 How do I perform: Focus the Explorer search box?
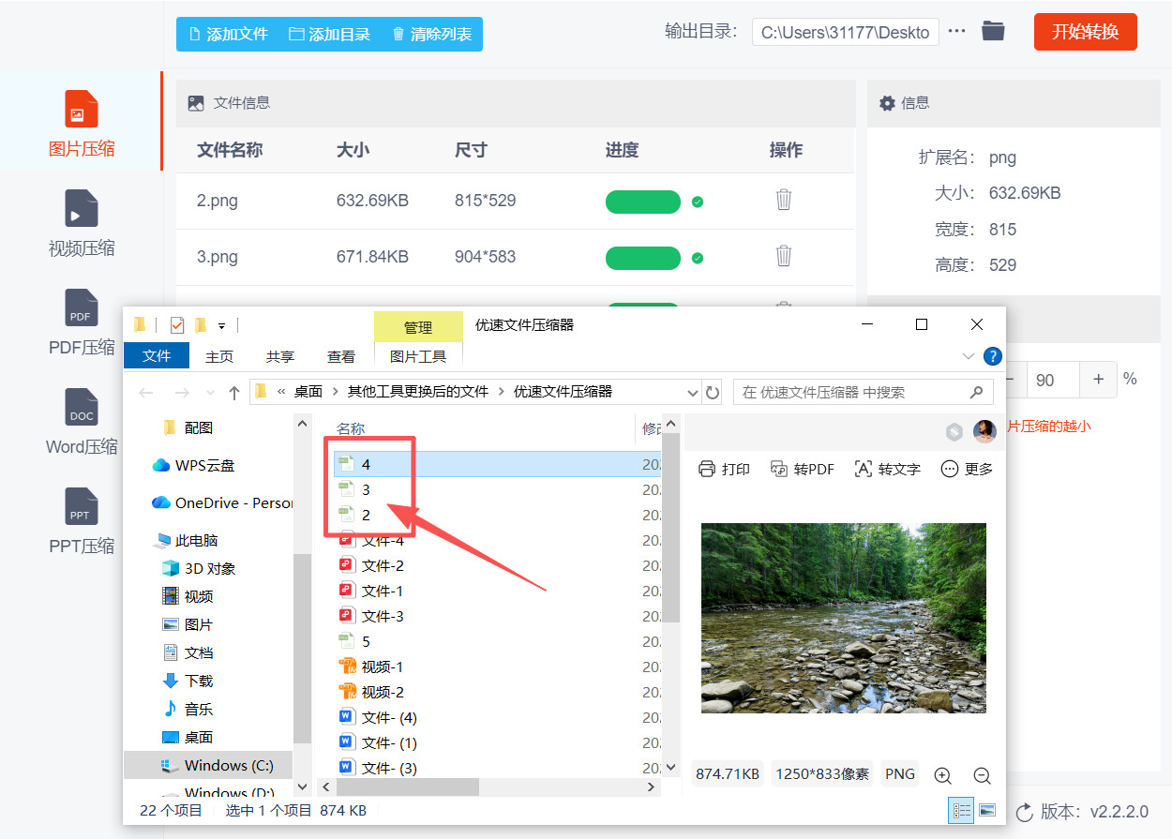(863, 392)
